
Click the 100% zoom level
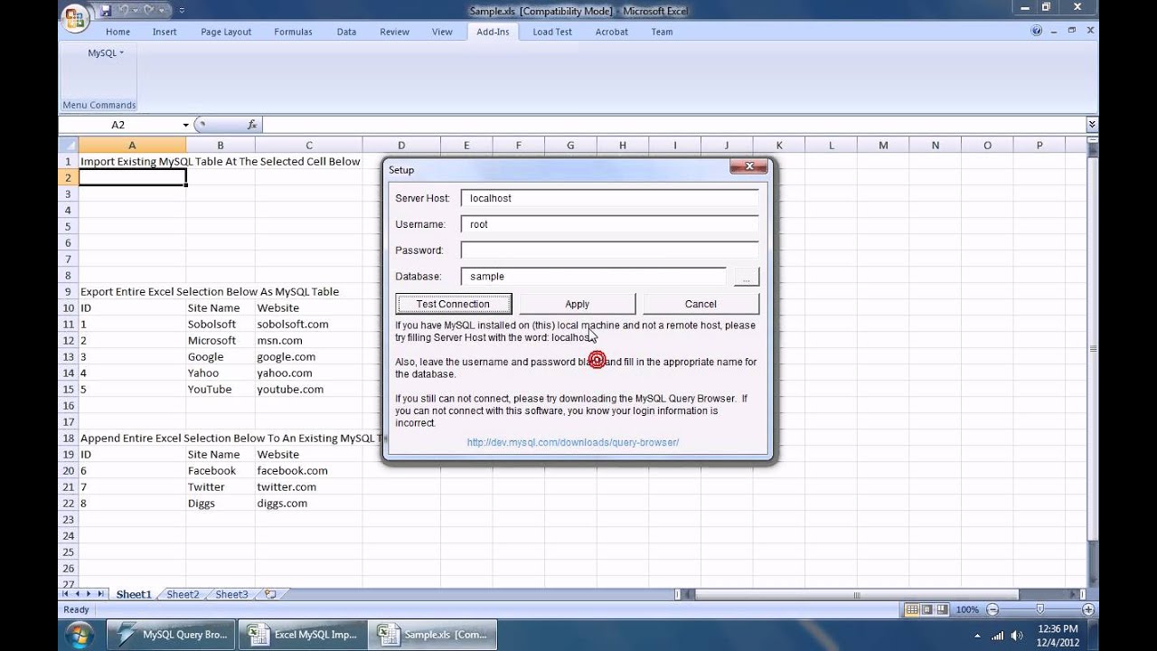point(967,610)
